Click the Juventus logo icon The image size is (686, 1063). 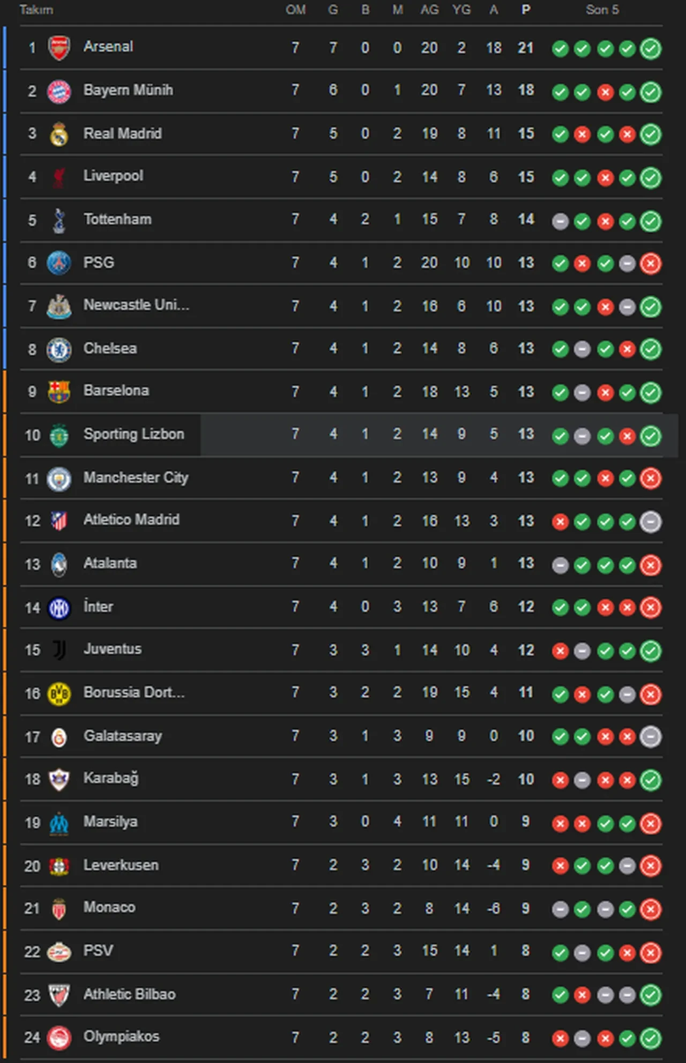[x=59, y=650]
